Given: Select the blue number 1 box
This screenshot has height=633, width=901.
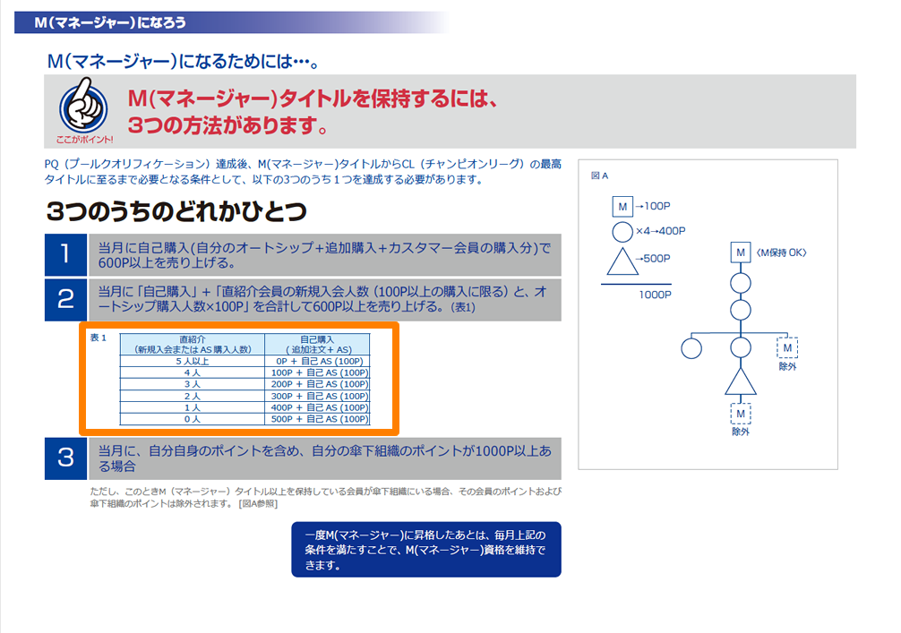Looking at the screenshot, I should coord(65,255).
